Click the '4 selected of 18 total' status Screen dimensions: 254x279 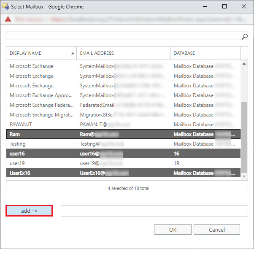point(128,188)
